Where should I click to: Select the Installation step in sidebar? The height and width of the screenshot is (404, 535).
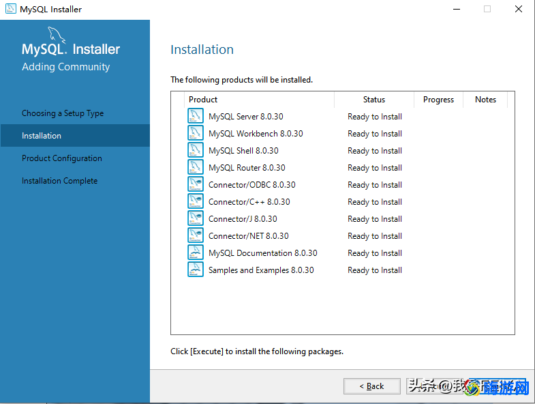(75, 136)
